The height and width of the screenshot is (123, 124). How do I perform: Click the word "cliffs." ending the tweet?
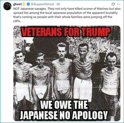pyautogui.click(x=17, y=21)
